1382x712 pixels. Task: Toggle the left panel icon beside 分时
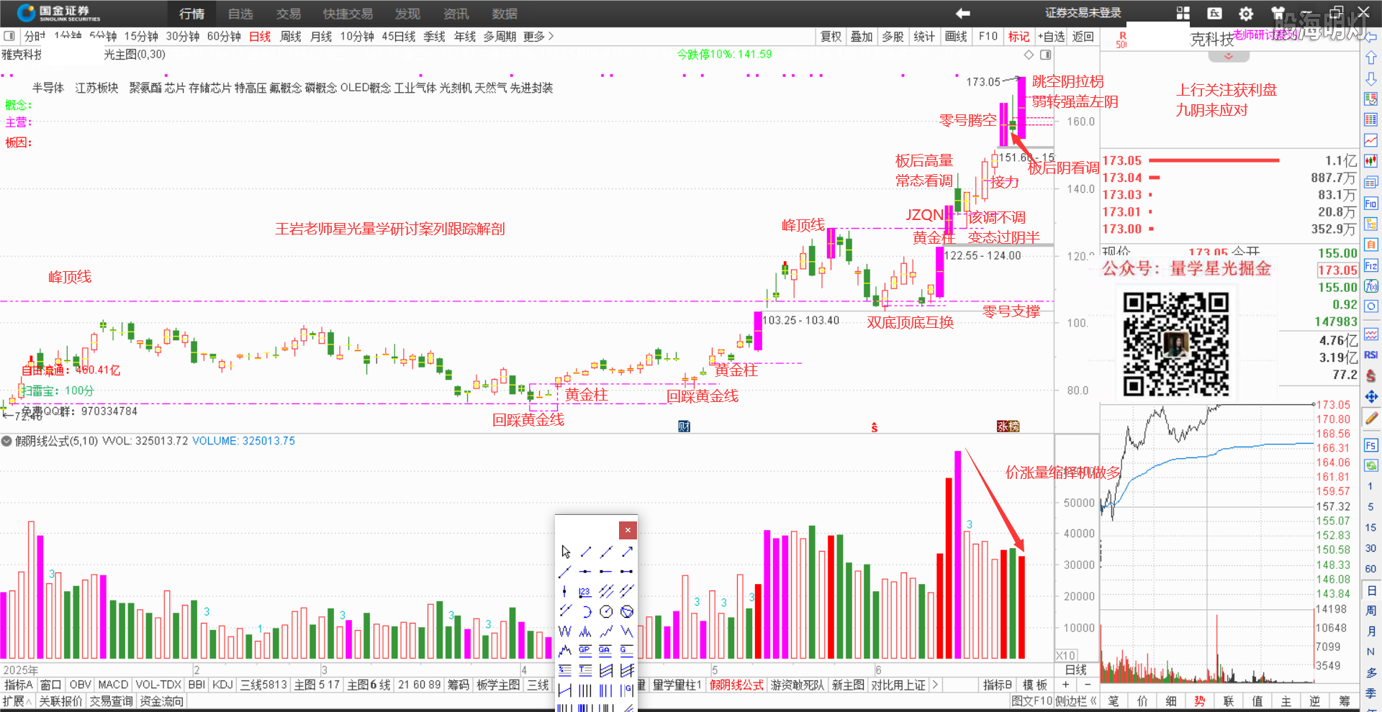[x=9, y=36]
